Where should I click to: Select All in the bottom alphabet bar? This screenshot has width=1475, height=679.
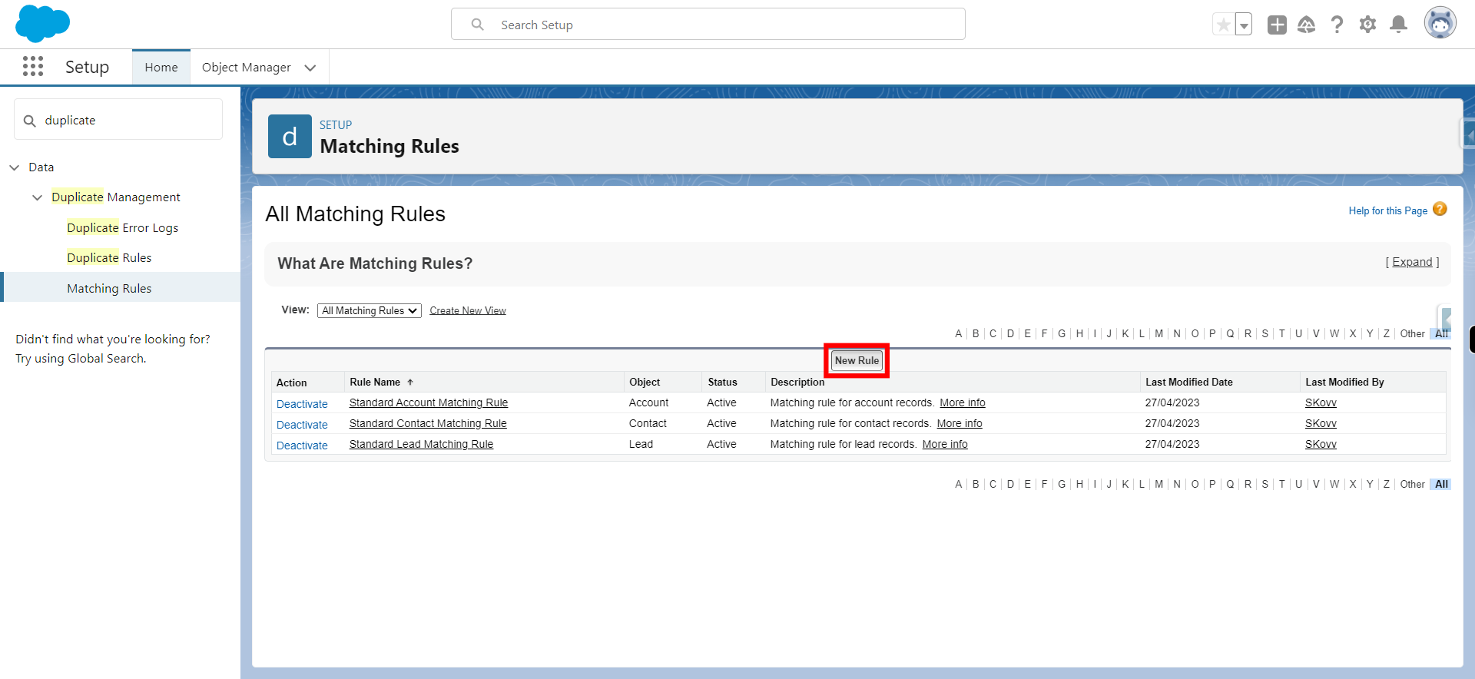tap(1441, 484)
